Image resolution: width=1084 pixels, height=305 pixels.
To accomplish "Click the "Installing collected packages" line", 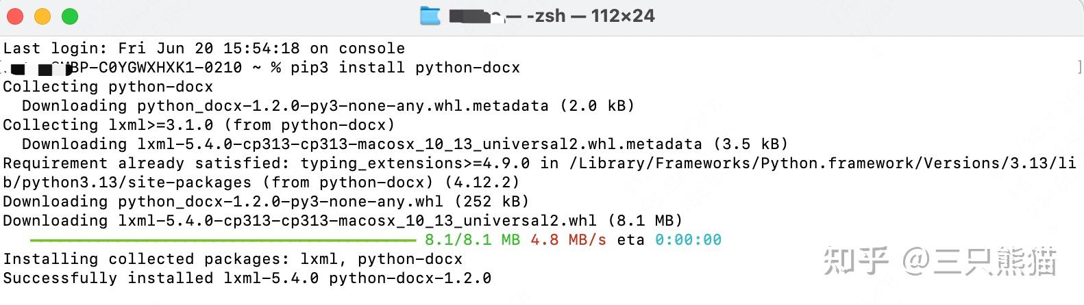I will coord(232,259).
